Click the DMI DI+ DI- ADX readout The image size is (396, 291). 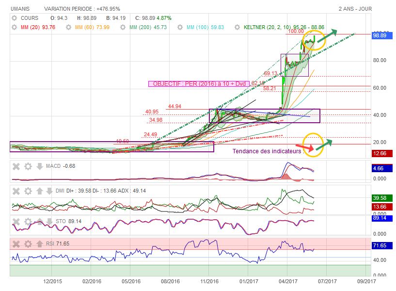tap(101, 191)
